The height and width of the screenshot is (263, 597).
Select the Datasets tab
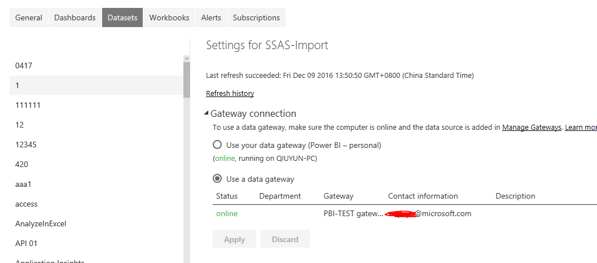pos(122,17)
